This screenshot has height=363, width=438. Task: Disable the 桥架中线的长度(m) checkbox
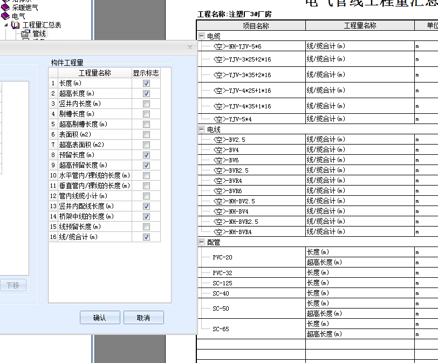[146, 216]
